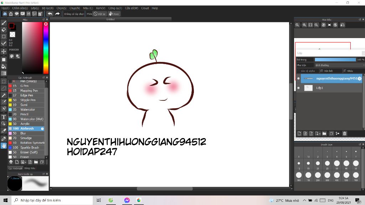Image resolution: width=365 pixels, height=205 pixels.
Task: Open the Windows Start menu
Action: pos(5,200)
